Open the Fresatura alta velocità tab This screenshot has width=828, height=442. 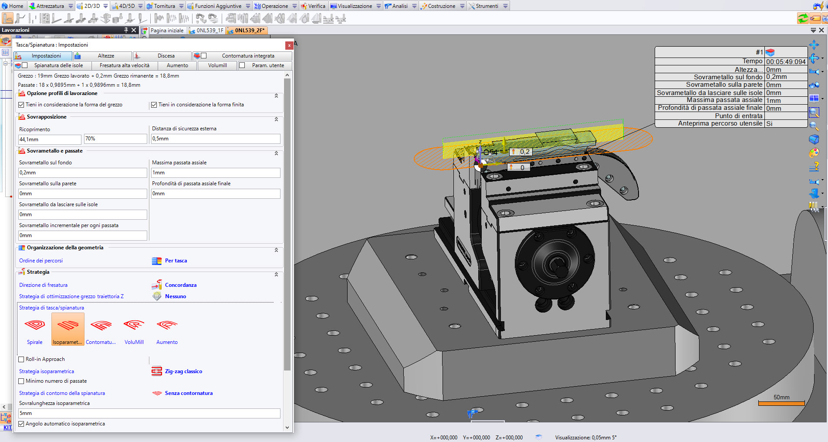click(x=125, y=65)
